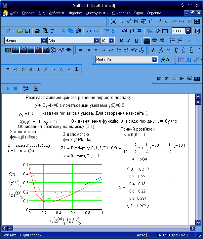203x239 pixels.
Task: Open Print Preview
Action: tap(45, 31)
